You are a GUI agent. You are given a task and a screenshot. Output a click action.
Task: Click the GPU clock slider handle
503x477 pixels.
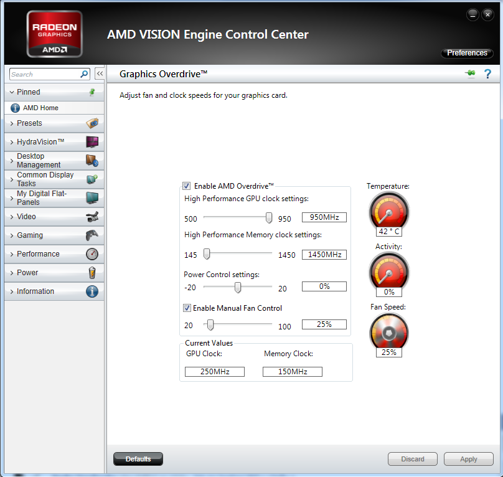point(269,218)
